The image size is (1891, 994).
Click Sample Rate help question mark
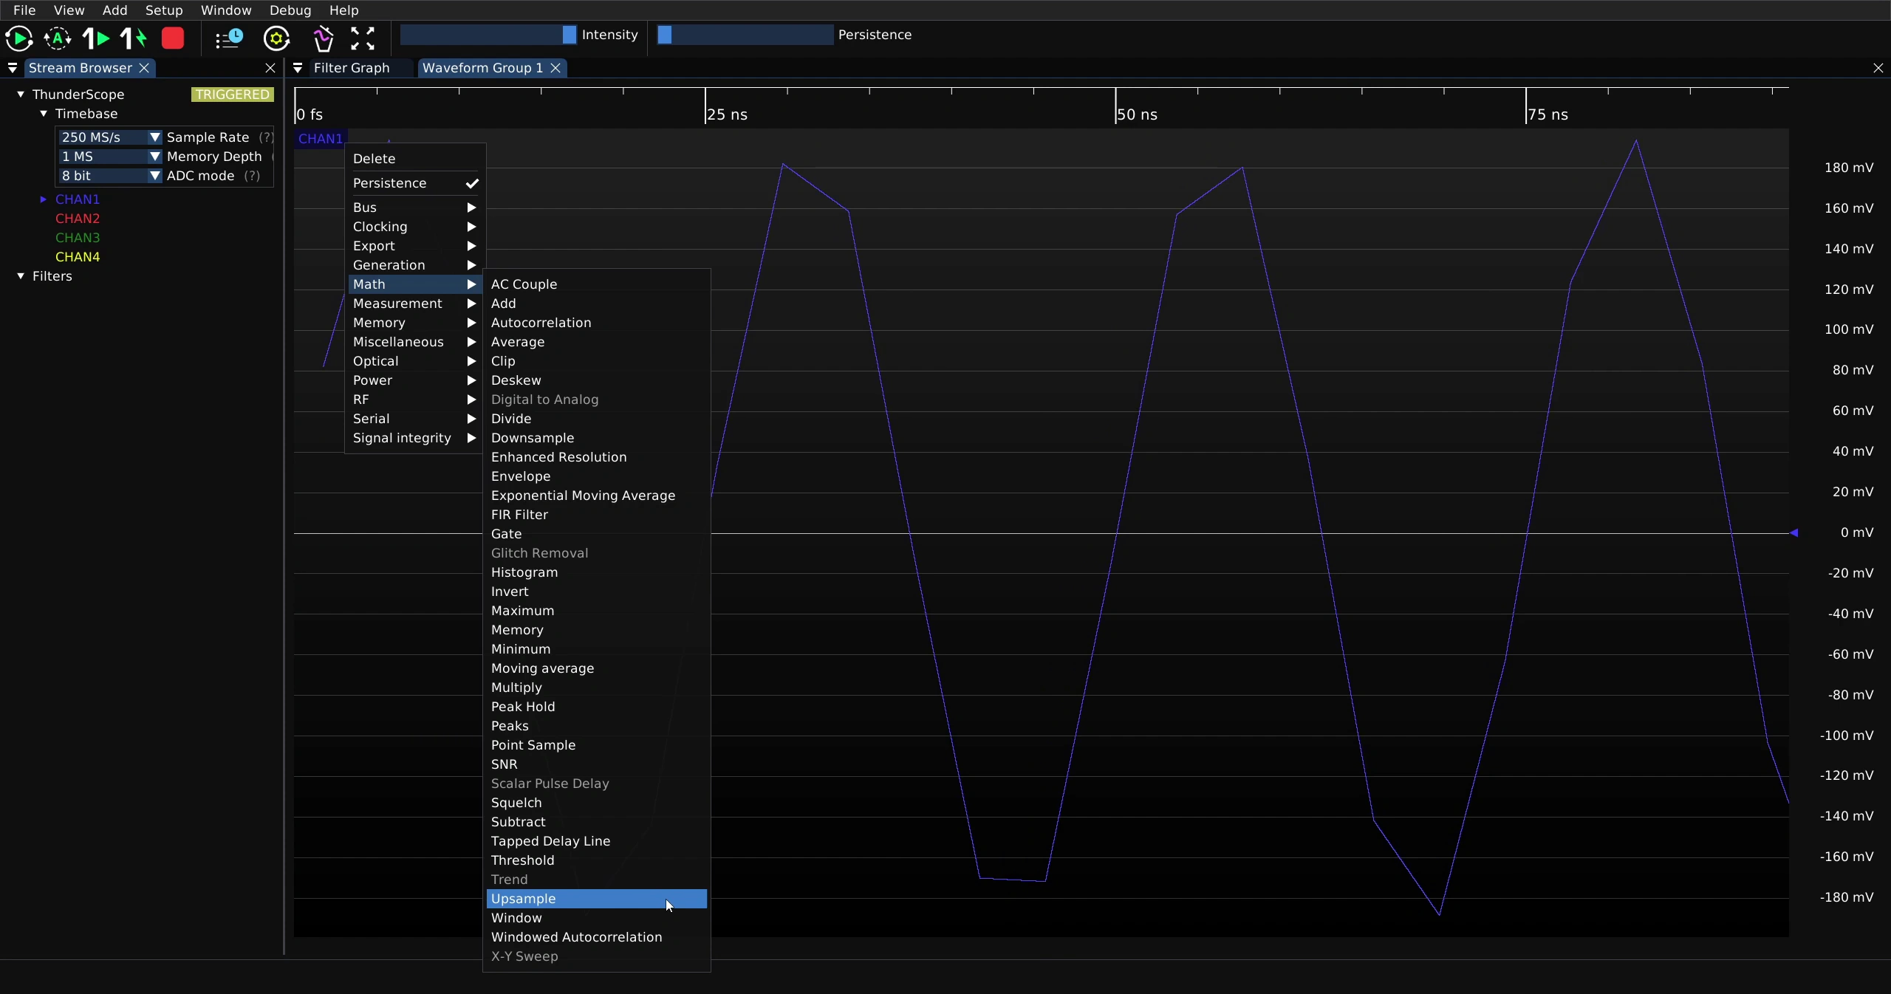click(x=266, y=137)
